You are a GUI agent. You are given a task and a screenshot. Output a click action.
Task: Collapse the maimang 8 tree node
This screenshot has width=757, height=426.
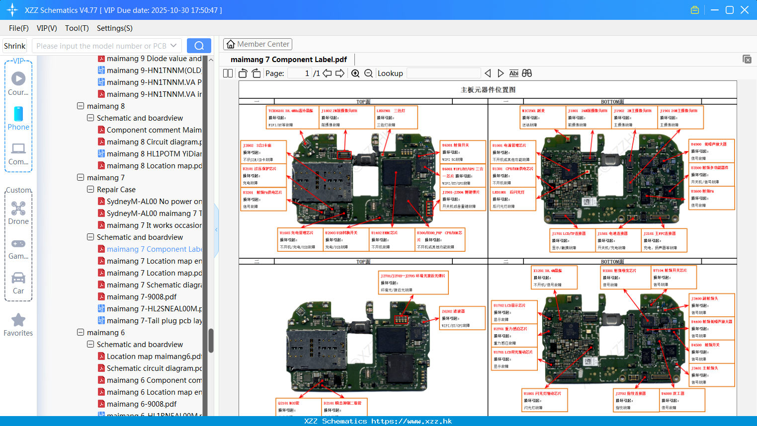81,106
